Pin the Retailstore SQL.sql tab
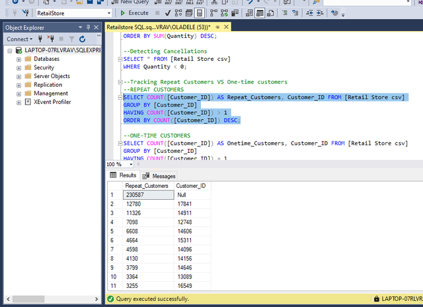Image resolution: width=423 pixels, height=307 pixels. pos(217,27)
